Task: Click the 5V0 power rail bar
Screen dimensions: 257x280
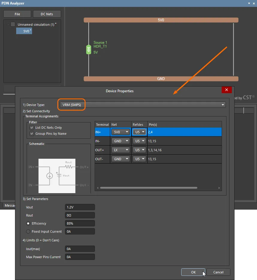Action: pyautogui.click(x=161, y=20)
